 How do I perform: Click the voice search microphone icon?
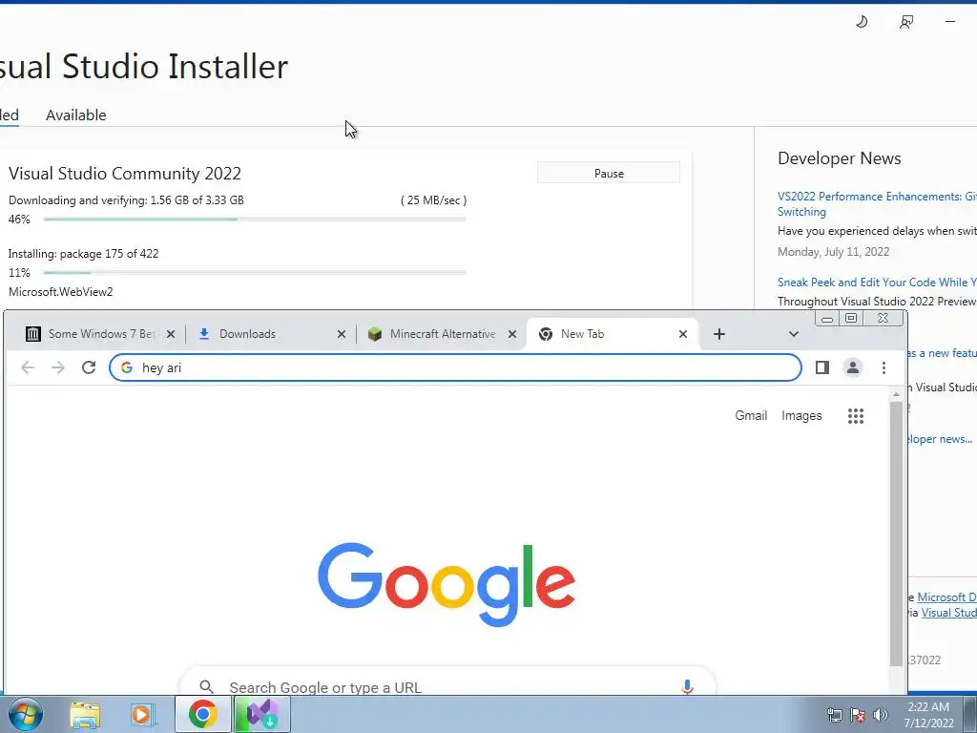pos(687,687)
